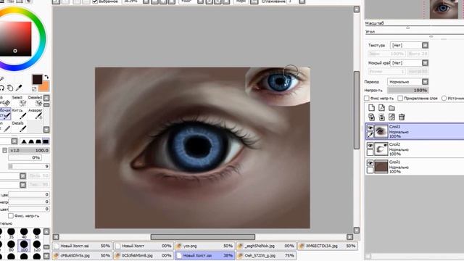Pick brush size 40 preset
Image resolution: width=464 pixels, height=261 pixels.
(x=24, y=233)
